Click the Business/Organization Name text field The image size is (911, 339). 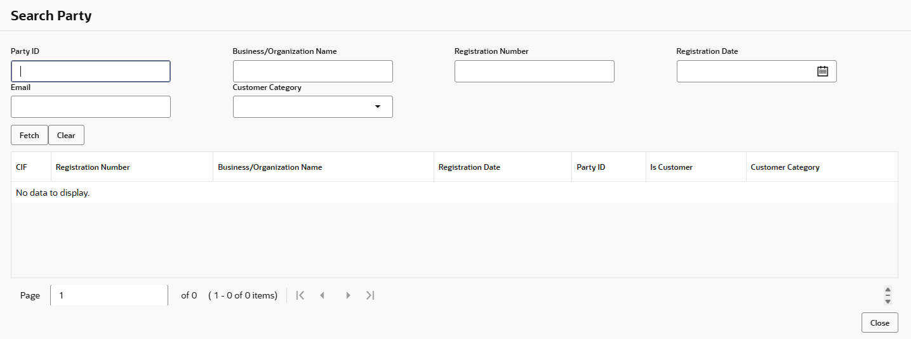tap(312, 72)
